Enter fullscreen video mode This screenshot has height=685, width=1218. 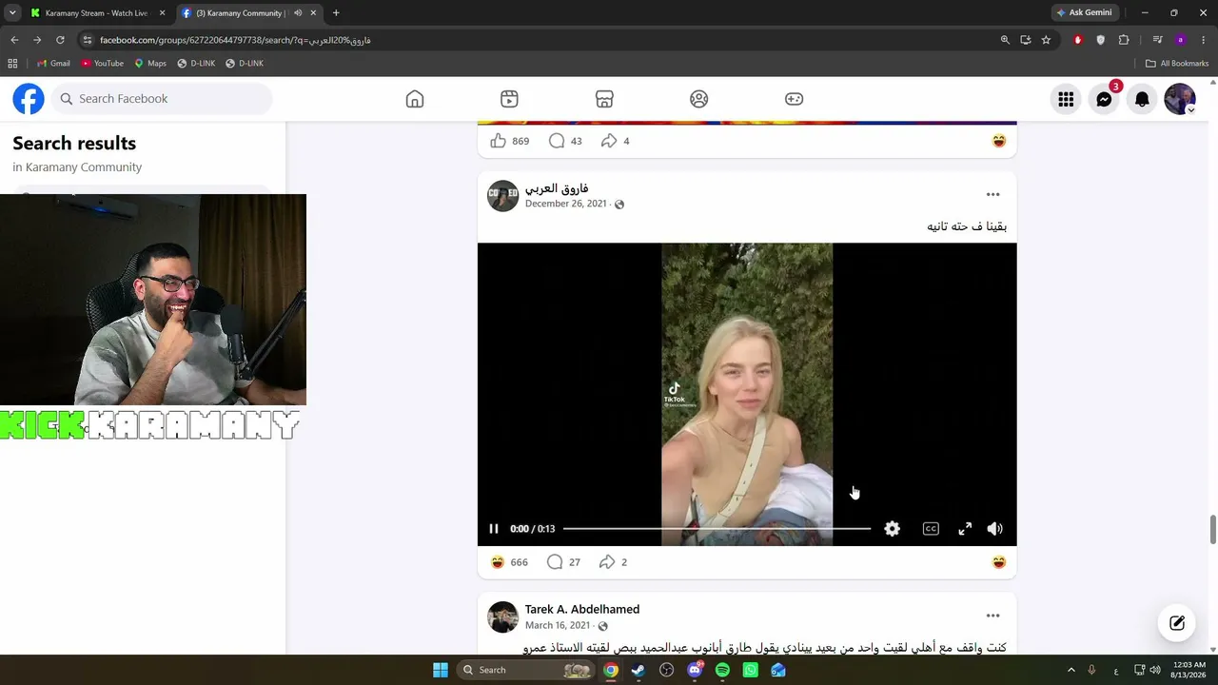pos(965,529)
